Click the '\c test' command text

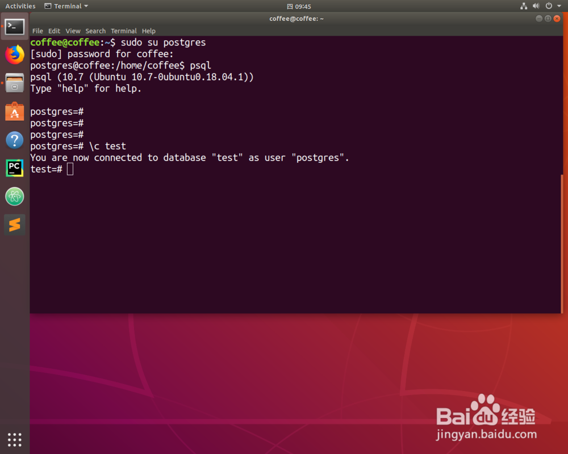click(107, 146)
